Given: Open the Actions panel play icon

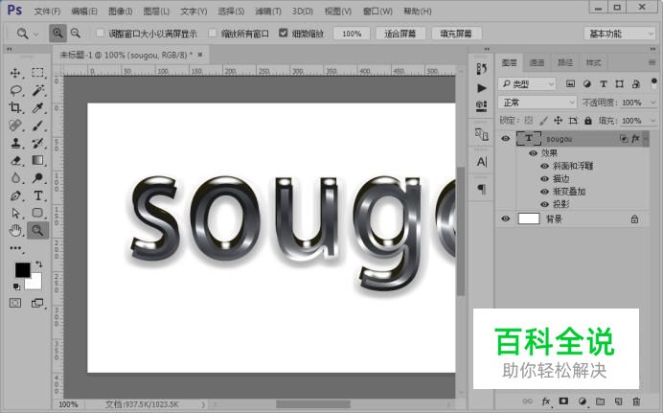Looking at the screenshot, I should [482, 88].
